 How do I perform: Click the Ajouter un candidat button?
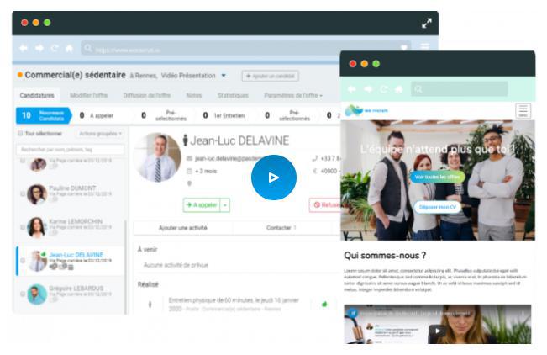tap(271, 76)
